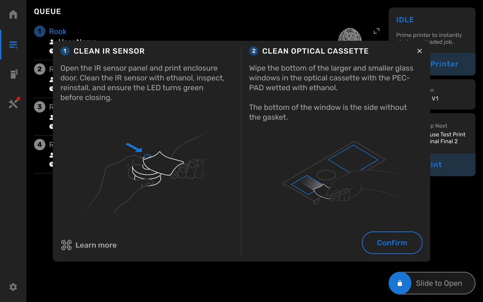The image size is (483, 302).
Task: Select queue item number 2
Action: point(40,69)
